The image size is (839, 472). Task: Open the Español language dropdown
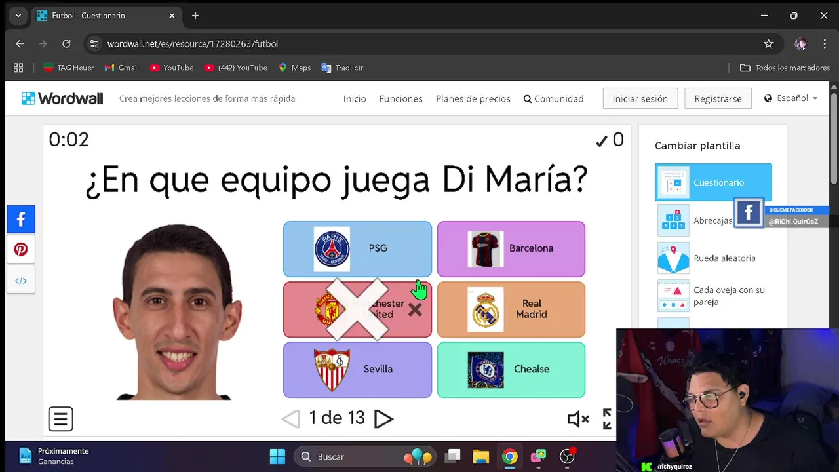pyautogui.click(x=790, y=98)
